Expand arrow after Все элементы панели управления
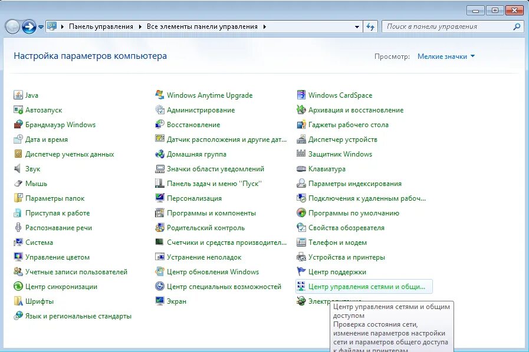This screenshot has height=352, width=529. 264,26
